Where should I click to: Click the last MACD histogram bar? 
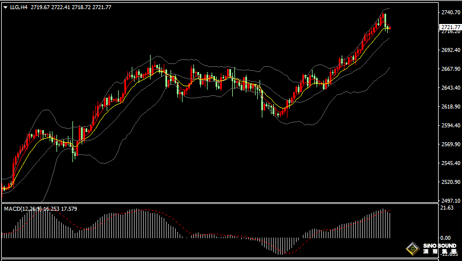(x=389, y=224)
